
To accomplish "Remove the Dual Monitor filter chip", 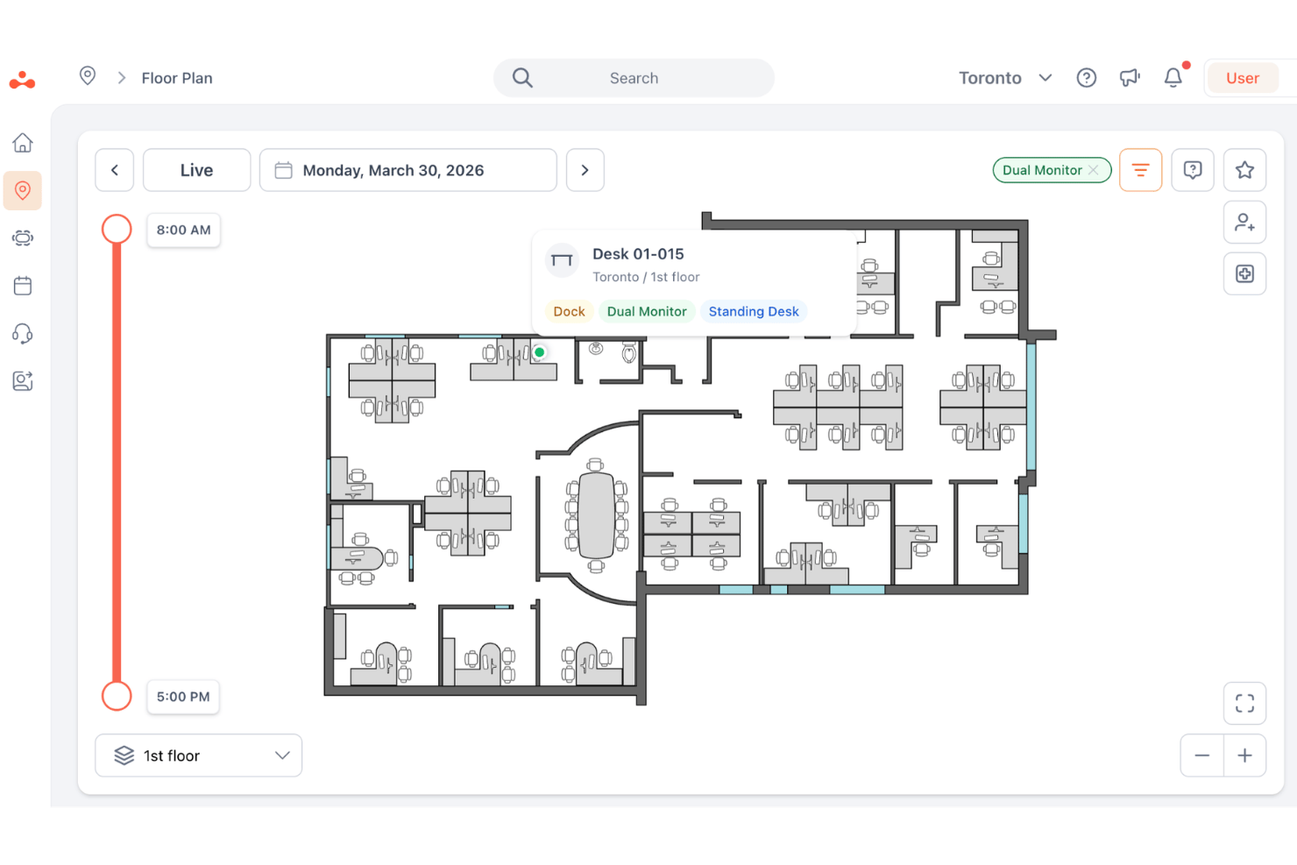I will (1094, 170).
